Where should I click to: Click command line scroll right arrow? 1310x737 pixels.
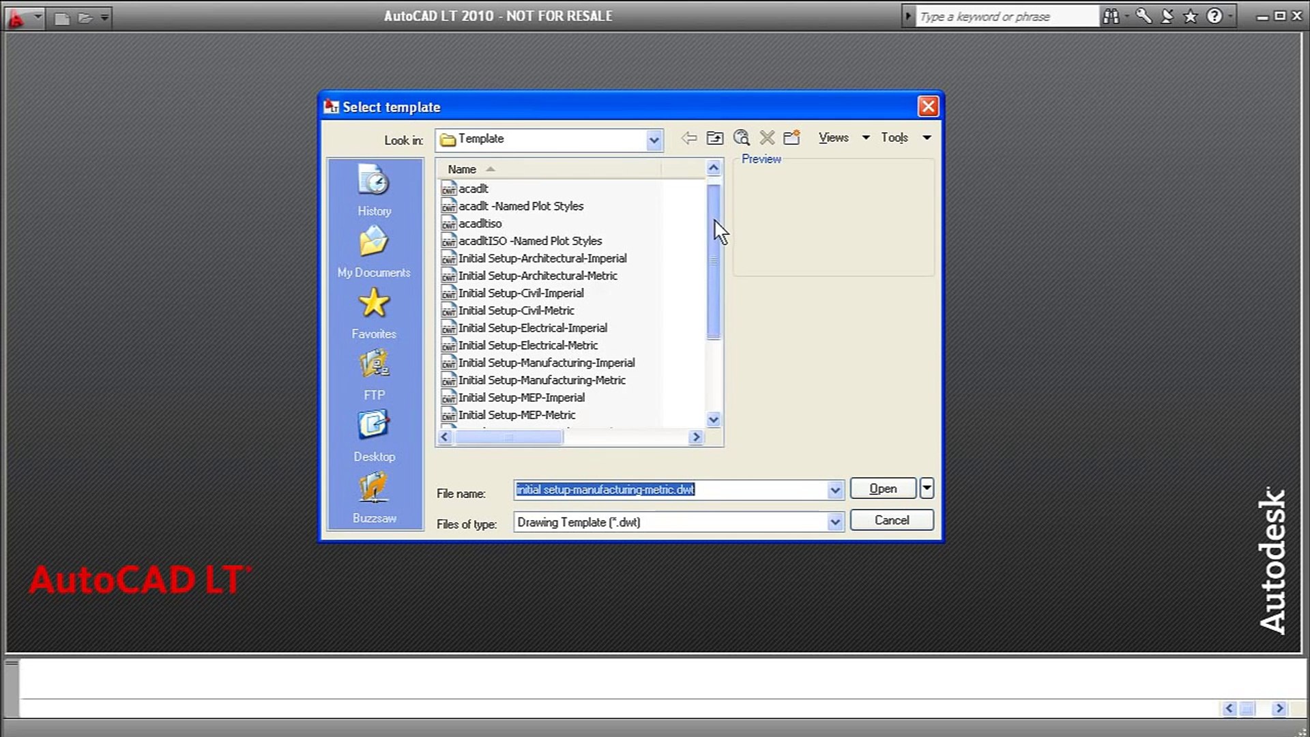(1279, 708)
